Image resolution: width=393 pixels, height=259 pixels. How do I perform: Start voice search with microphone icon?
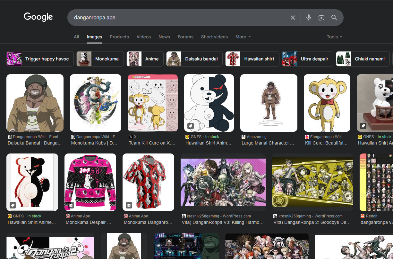[x=309, y=18]
